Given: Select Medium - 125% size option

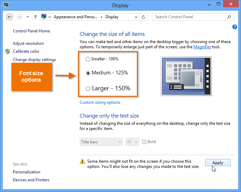Looking at the screenshot, I should pos(88,73).
